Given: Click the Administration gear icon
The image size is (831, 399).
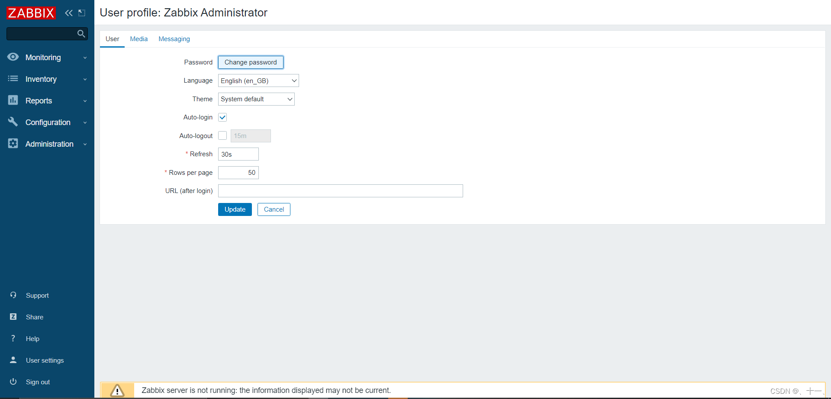Looking at the screenshot, I should (13, 143).
